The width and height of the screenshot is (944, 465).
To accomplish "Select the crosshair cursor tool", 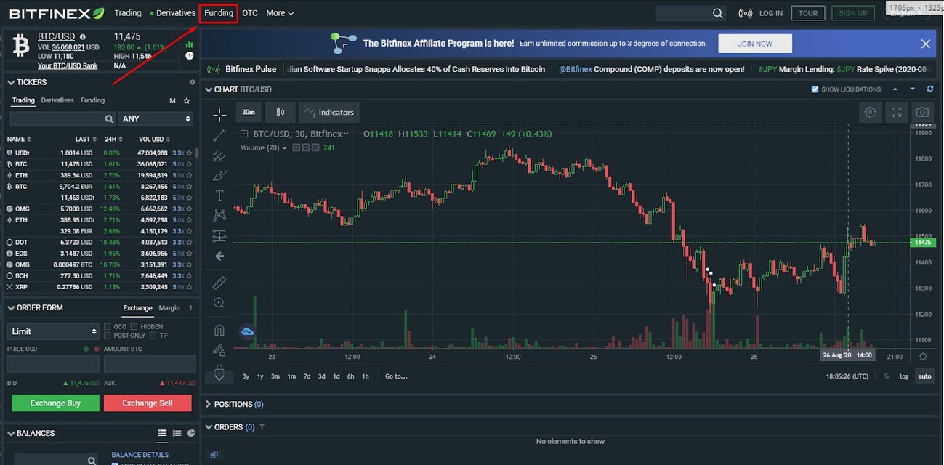I will (219, 114).
